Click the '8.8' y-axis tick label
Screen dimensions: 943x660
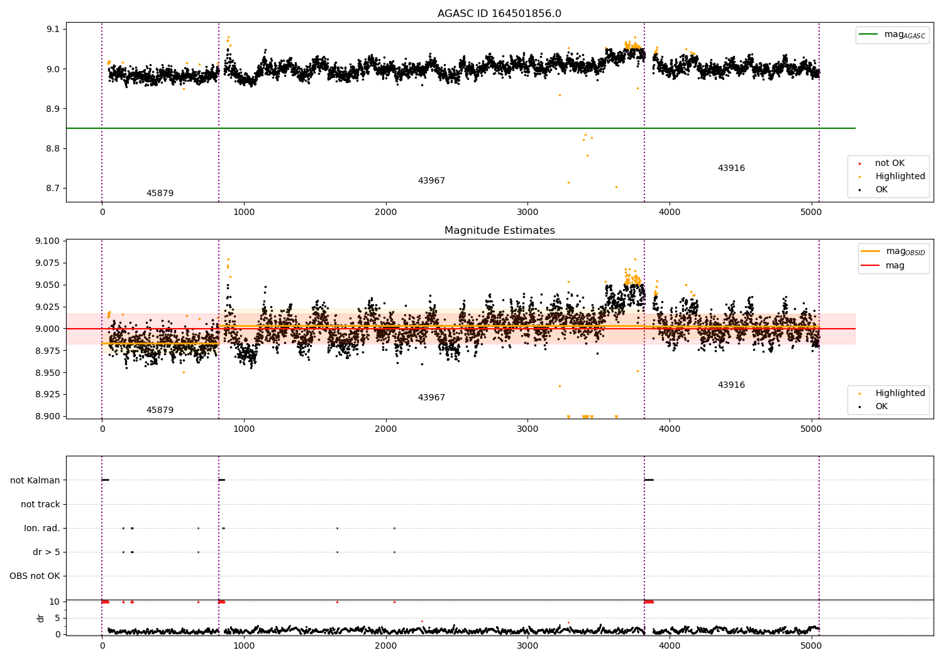pyautogui.click(x=53, y=149)
